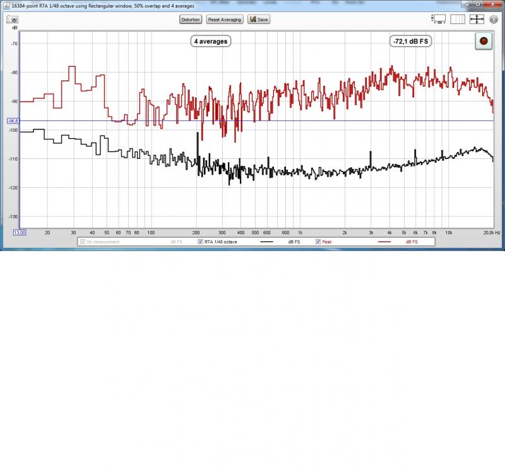Screen dimensions: 505x468
Task: Click the graph limits arrows icon
Action: pyautogui.click(x=477, y=20)
